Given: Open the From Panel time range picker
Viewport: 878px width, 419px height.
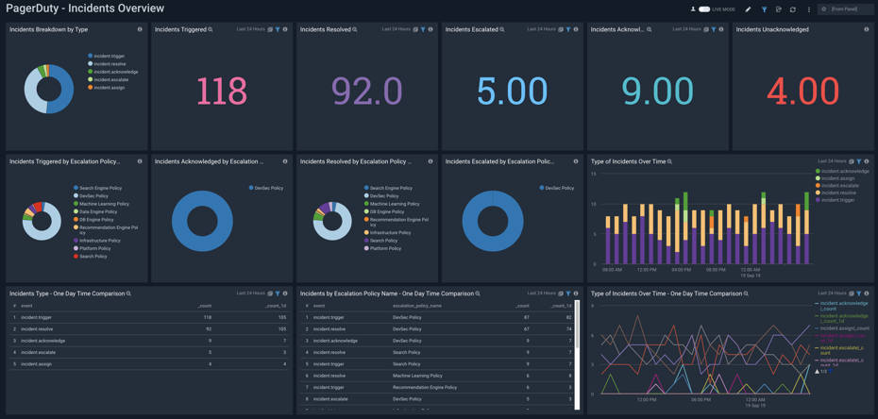Looking at the screenshot, I should point(845,9).
